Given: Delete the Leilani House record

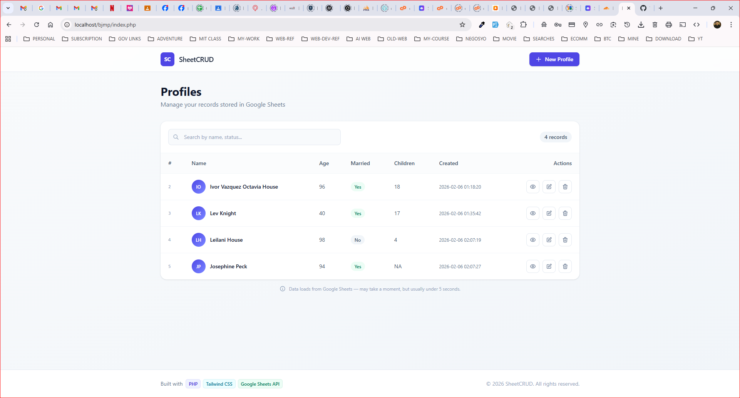Looking at the screenshot, I should click(565, 240).
